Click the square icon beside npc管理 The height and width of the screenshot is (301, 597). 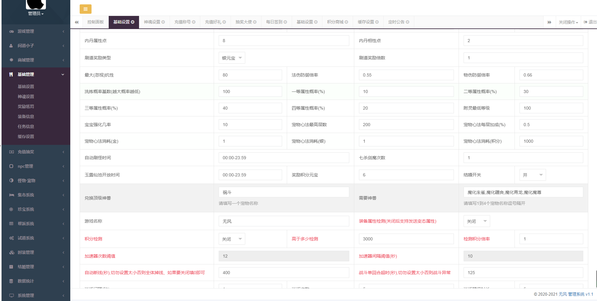[11, 166]
